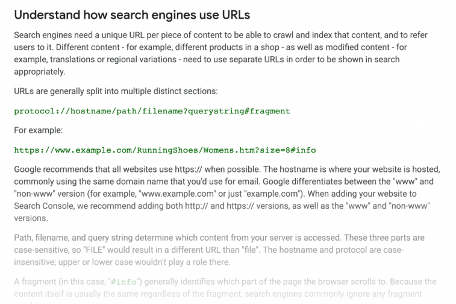Image resolution: width=456 pixels, height=304 pixels.
Task: Click the word "protocol" in the code line
Action: (x=34, y=111)
